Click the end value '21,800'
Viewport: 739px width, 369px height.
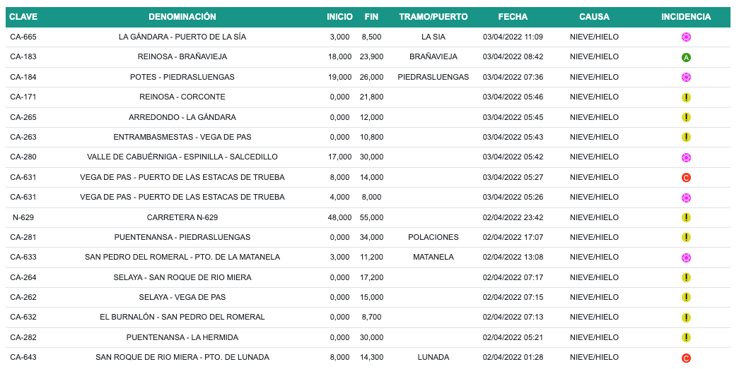(x=371, y=97)
